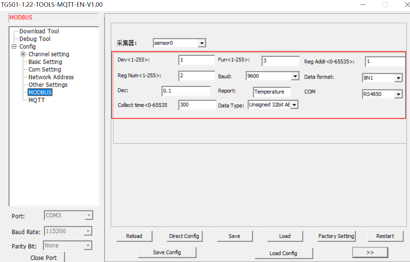Open the Baud rate dropdown showing 9600
Image resolution: width=410 pixels, height=262 pixels.
pos(295,76)
